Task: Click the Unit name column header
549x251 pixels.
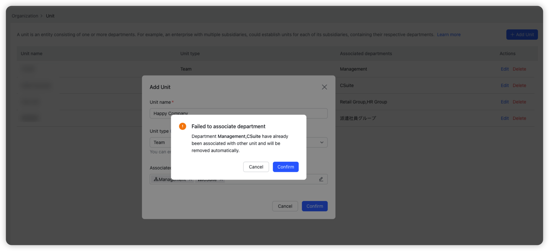Action: 32,53
